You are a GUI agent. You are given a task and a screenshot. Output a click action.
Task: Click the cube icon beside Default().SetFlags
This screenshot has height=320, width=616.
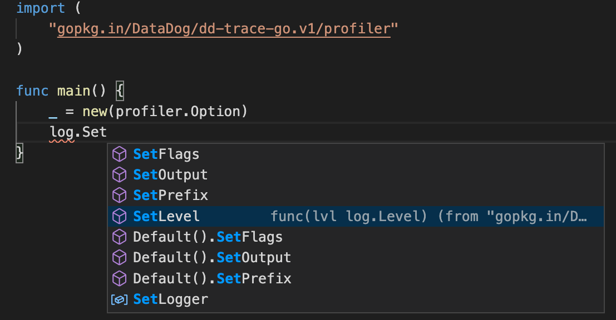119,237
